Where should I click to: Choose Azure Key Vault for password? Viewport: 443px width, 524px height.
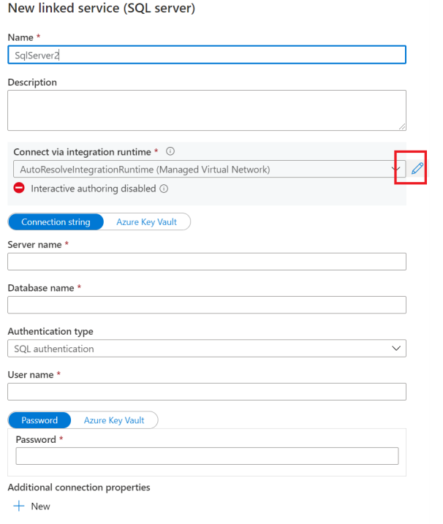(x=114, y=420)
